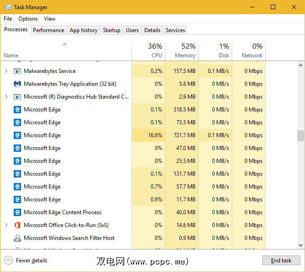Expand the Malwarebytes Service process group
This screenshot has width=305, height=272.
[6, 71]
